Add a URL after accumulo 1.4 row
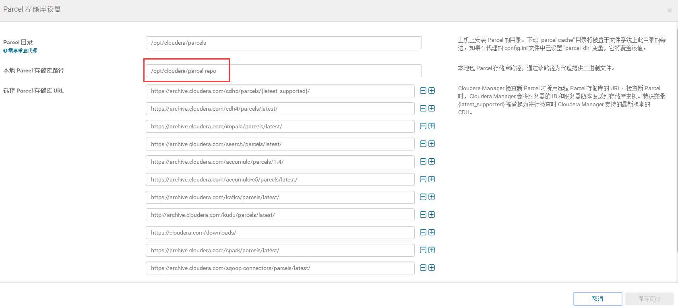The height and width of the screenshot is (307, 678). click(x=432, y=162)
